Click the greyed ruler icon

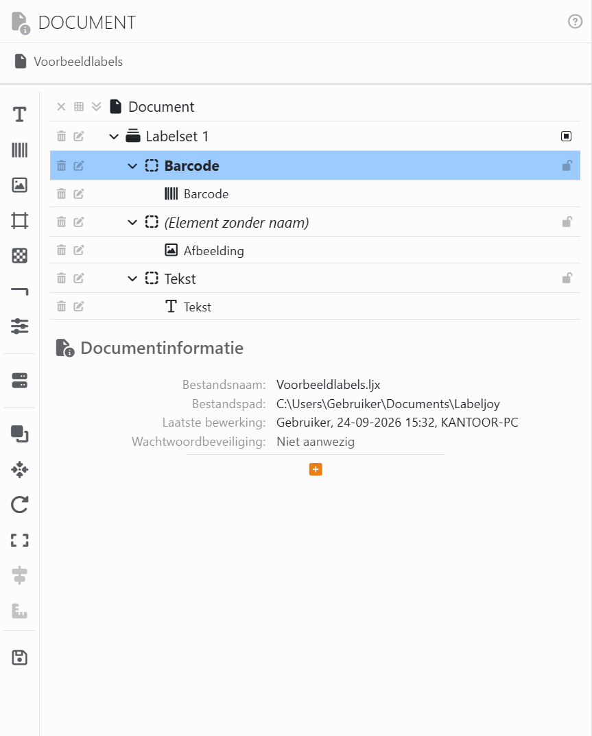point(19,610)
